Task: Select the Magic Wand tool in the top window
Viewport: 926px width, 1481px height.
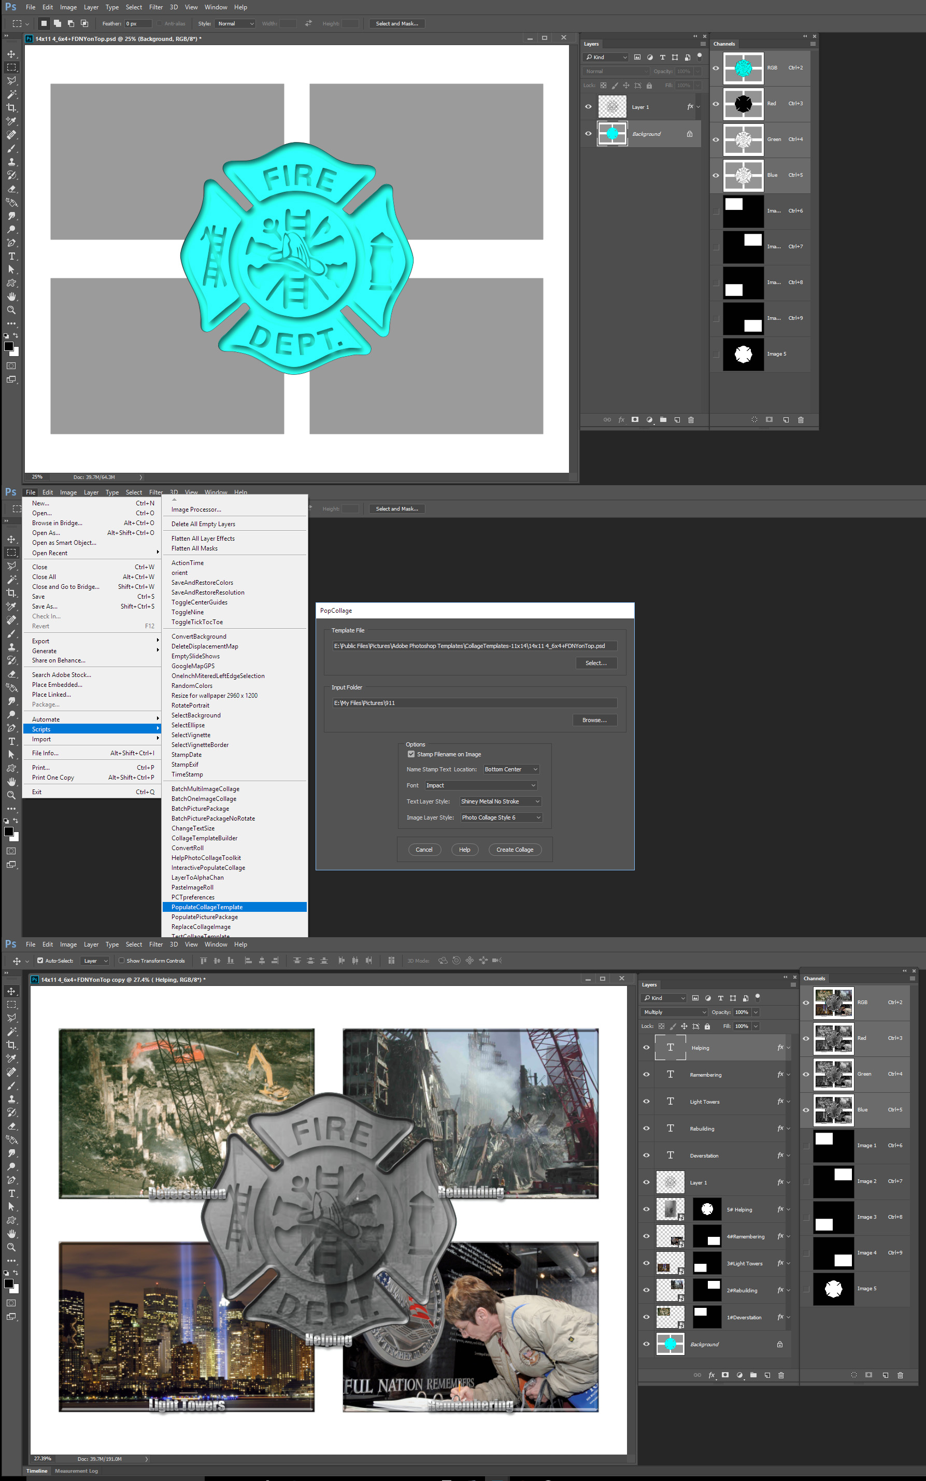Action: 11,94
